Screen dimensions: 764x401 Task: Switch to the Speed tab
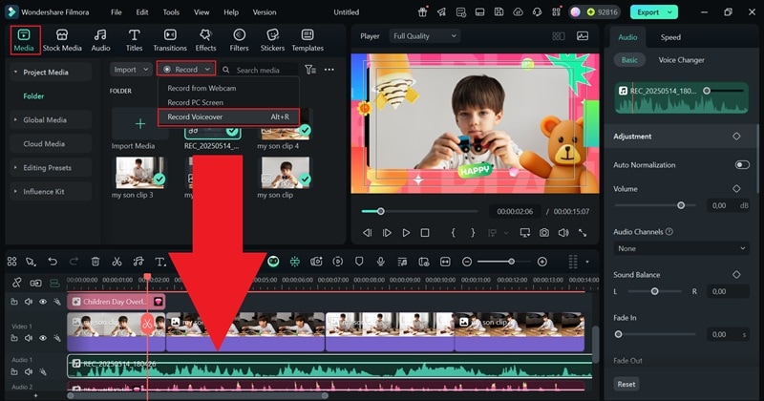[x=670, y=37]
